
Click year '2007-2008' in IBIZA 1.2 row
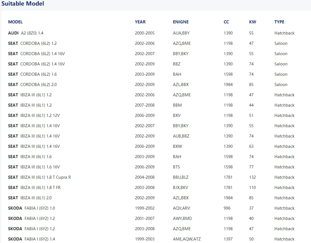(145, 105)
